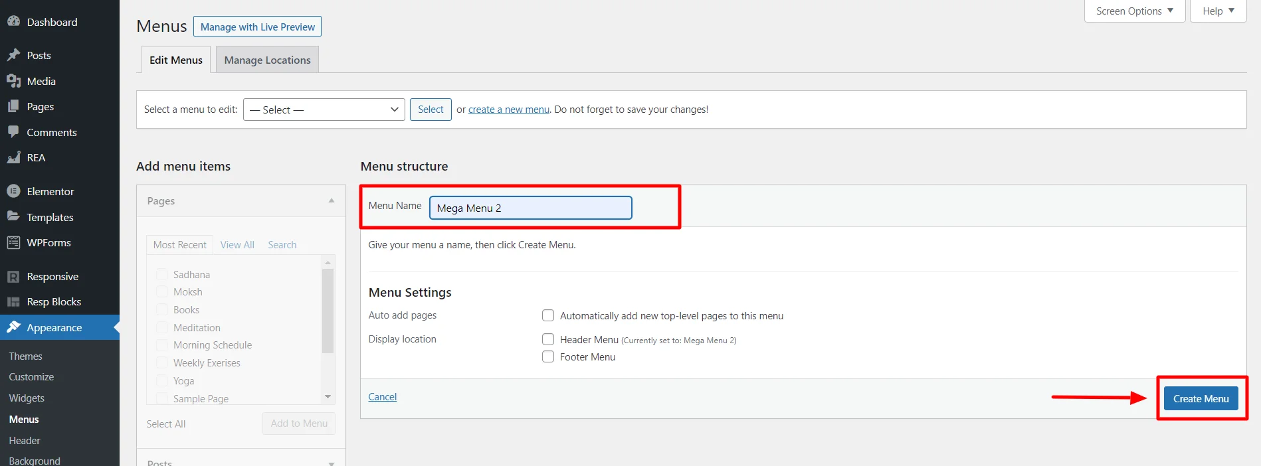Open the Help dropdown

coord(1218,11)
